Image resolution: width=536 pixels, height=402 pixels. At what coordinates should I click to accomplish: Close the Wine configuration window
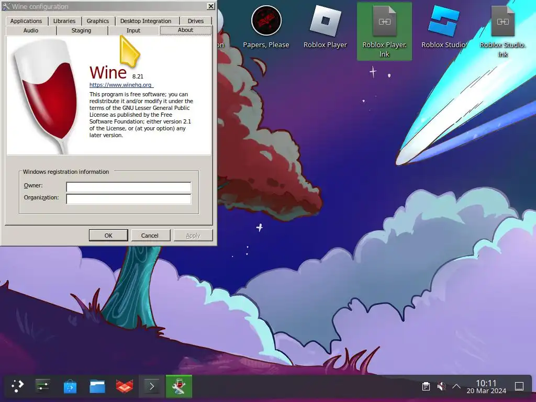[211, 6]
